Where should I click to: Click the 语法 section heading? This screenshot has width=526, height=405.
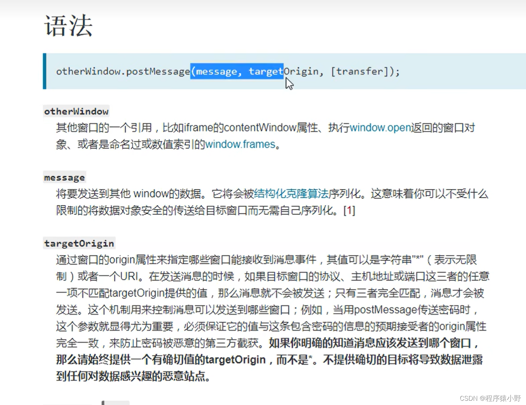[x=68, y=26]
